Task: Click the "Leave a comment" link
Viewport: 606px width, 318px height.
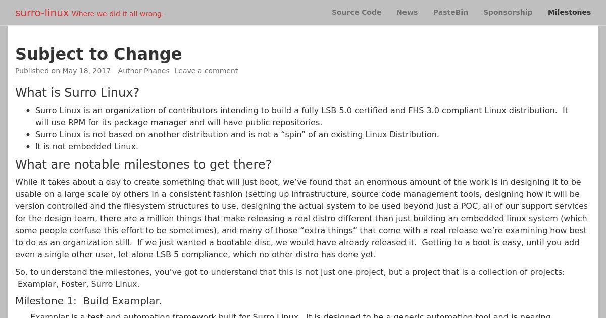Action: point(206,71)
